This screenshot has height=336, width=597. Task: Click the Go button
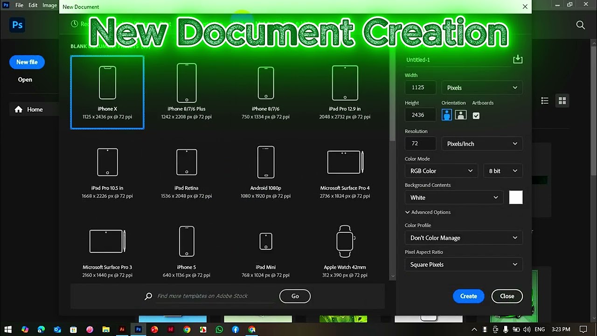click(x=295, y=296)
